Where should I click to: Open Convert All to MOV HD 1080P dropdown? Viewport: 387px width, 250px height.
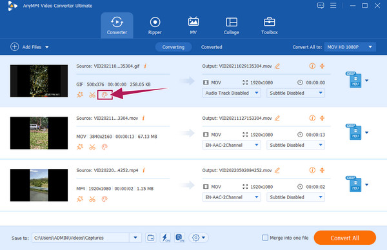tap(350, 47)
